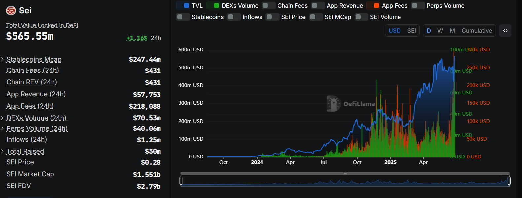
Task: Click the $247.44m stablecoins value
Action: click(x=145, y=59)
